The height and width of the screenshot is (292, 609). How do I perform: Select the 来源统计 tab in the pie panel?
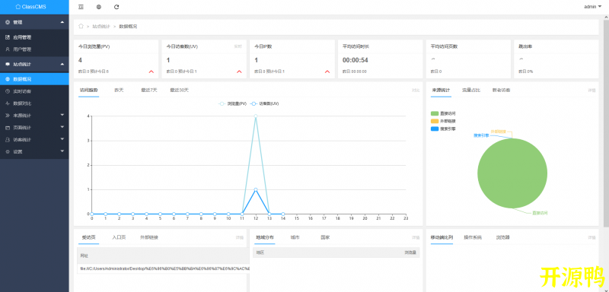point(441,90)
